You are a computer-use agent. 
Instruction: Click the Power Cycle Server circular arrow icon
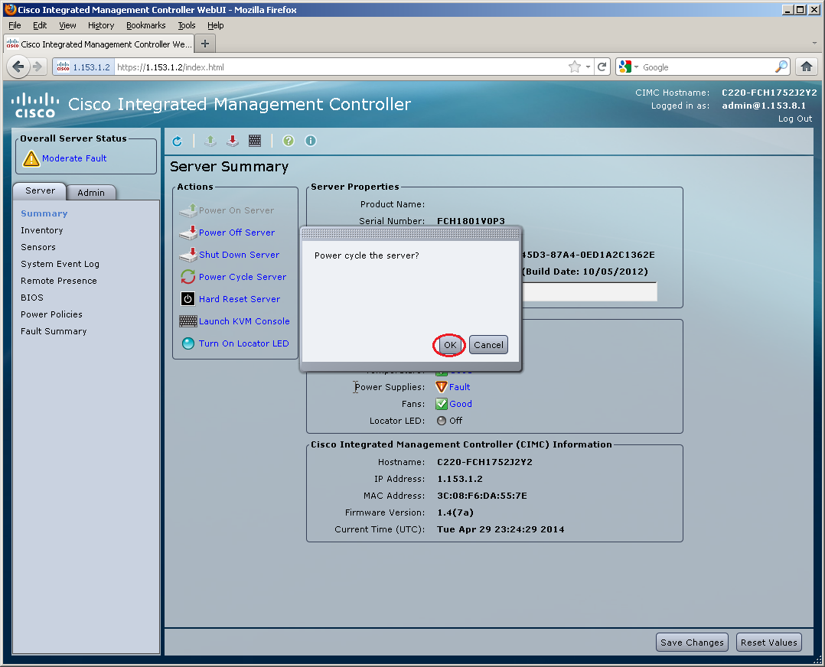pyautogui.click(x=187, y=277)
